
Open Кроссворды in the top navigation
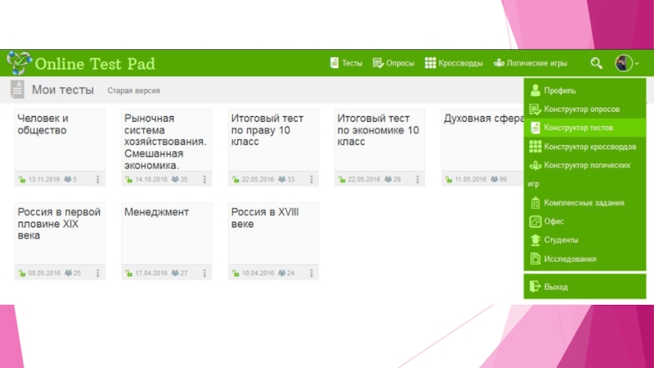click(x=454, y=63)
